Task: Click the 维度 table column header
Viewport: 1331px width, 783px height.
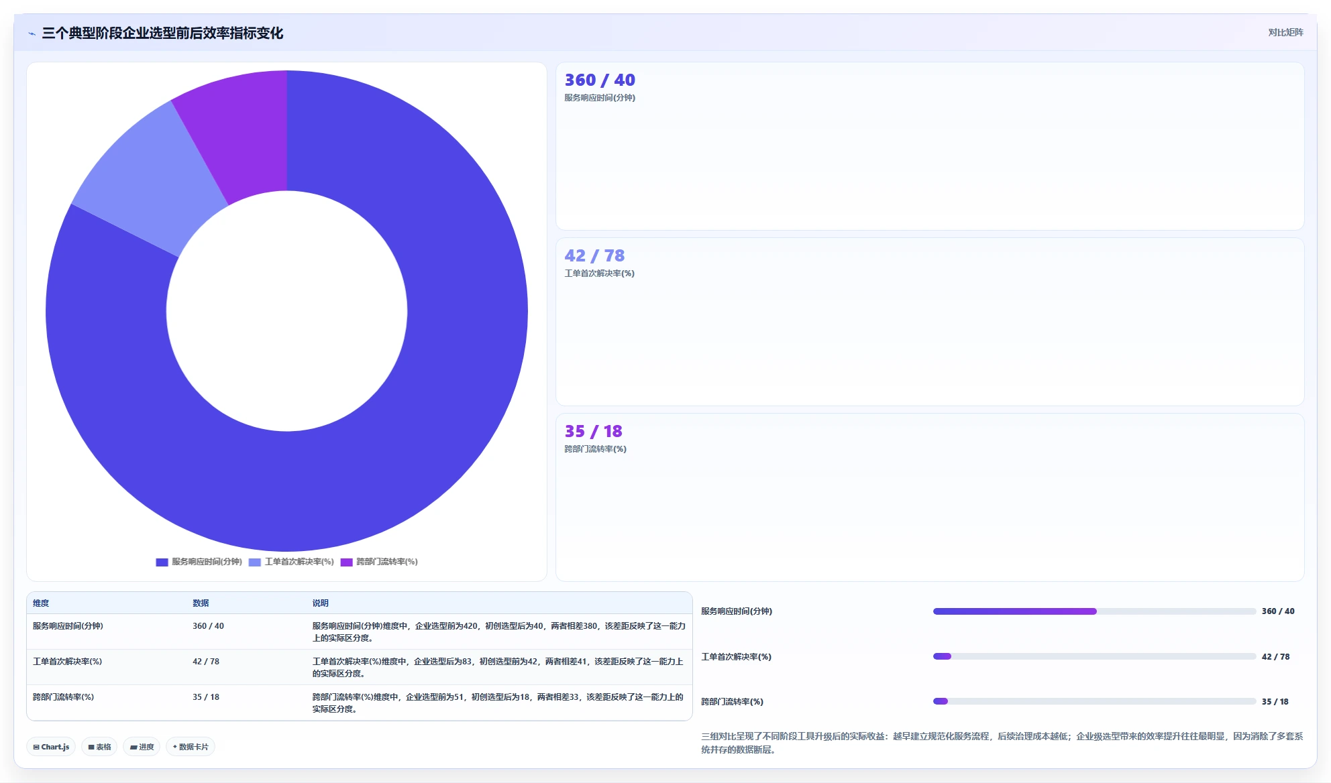Action: [x=41, y=603]
